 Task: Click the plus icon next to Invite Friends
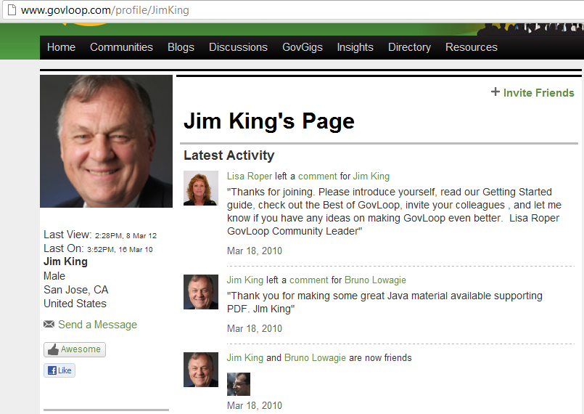click(x=495, y=92)
